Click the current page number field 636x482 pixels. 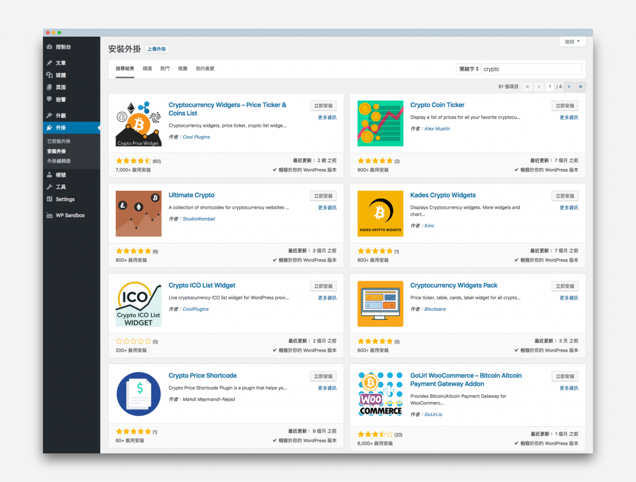[x=550, y=86]
